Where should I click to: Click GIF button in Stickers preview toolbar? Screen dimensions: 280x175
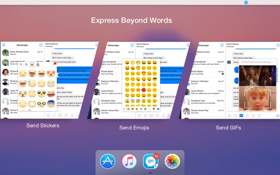pyautogui.click(x=60, y=115)
